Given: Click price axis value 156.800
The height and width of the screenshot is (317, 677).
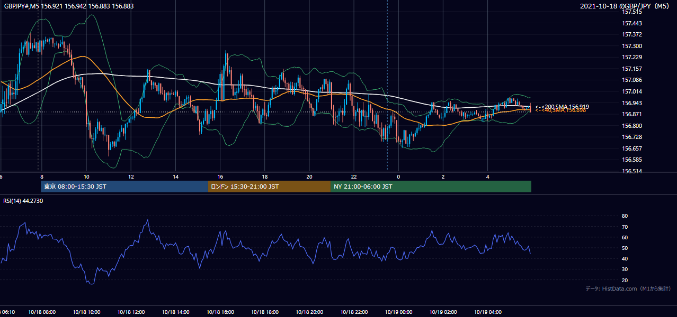Looking at the screenshot, I should coord(631,126).
